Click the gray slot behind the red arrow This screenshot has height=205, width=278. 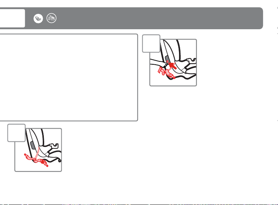pyautogui.click(x=167, y=59)
